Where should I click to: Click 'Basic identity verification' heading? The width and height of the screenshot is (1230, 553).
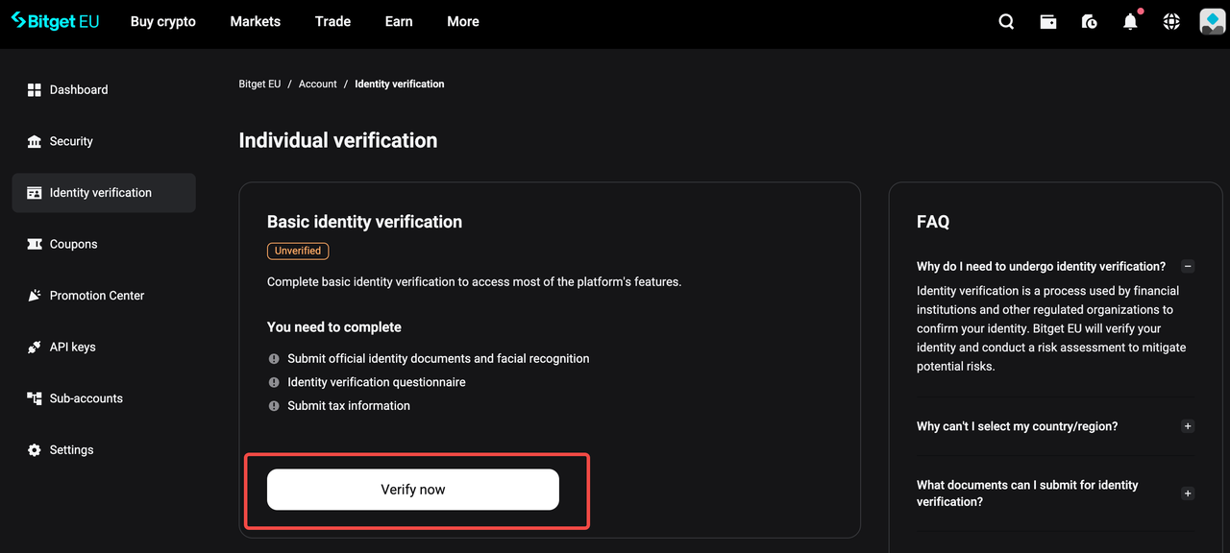pyautogui.click(x=364, y=222)
